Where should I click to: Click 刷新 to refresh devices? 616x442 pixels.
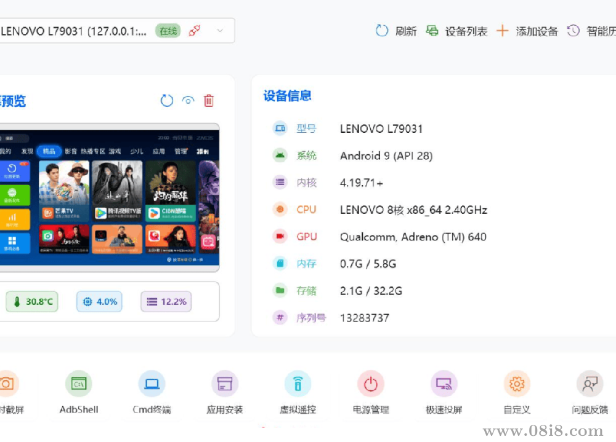pos(399,31)
